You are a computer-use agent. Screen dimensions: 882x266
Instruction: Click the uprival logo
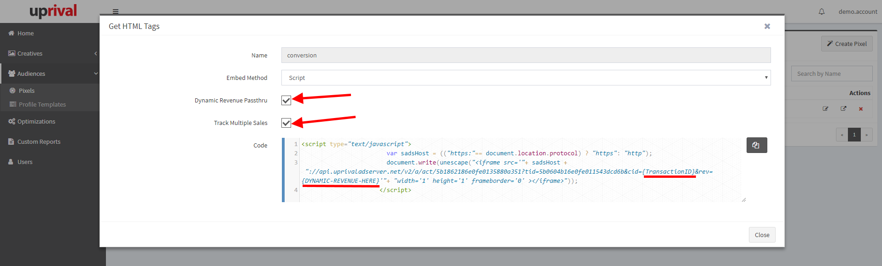click(x=53, y=11)
